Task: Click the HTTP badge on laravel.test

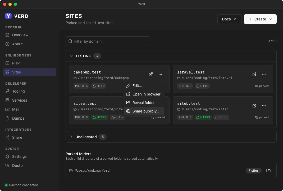Action: pyautogui.click(x=202, y=86)
